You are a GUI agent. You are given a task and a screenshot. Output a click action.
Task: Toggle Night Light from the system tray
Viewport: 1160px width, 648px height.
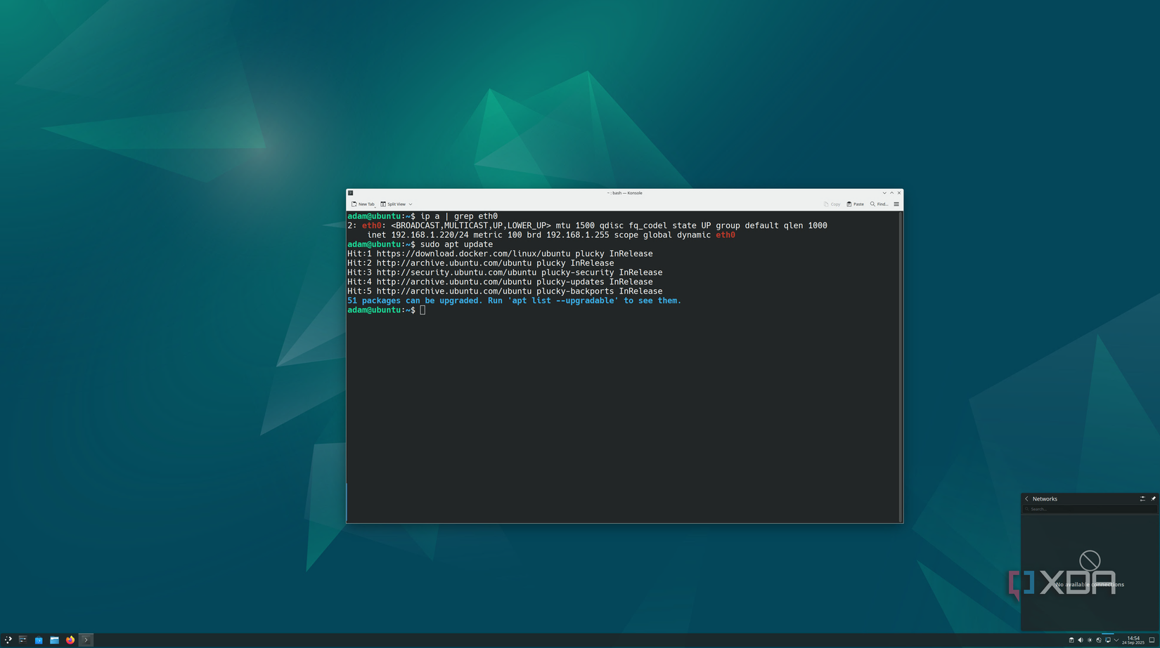[x=1090, y=640]
